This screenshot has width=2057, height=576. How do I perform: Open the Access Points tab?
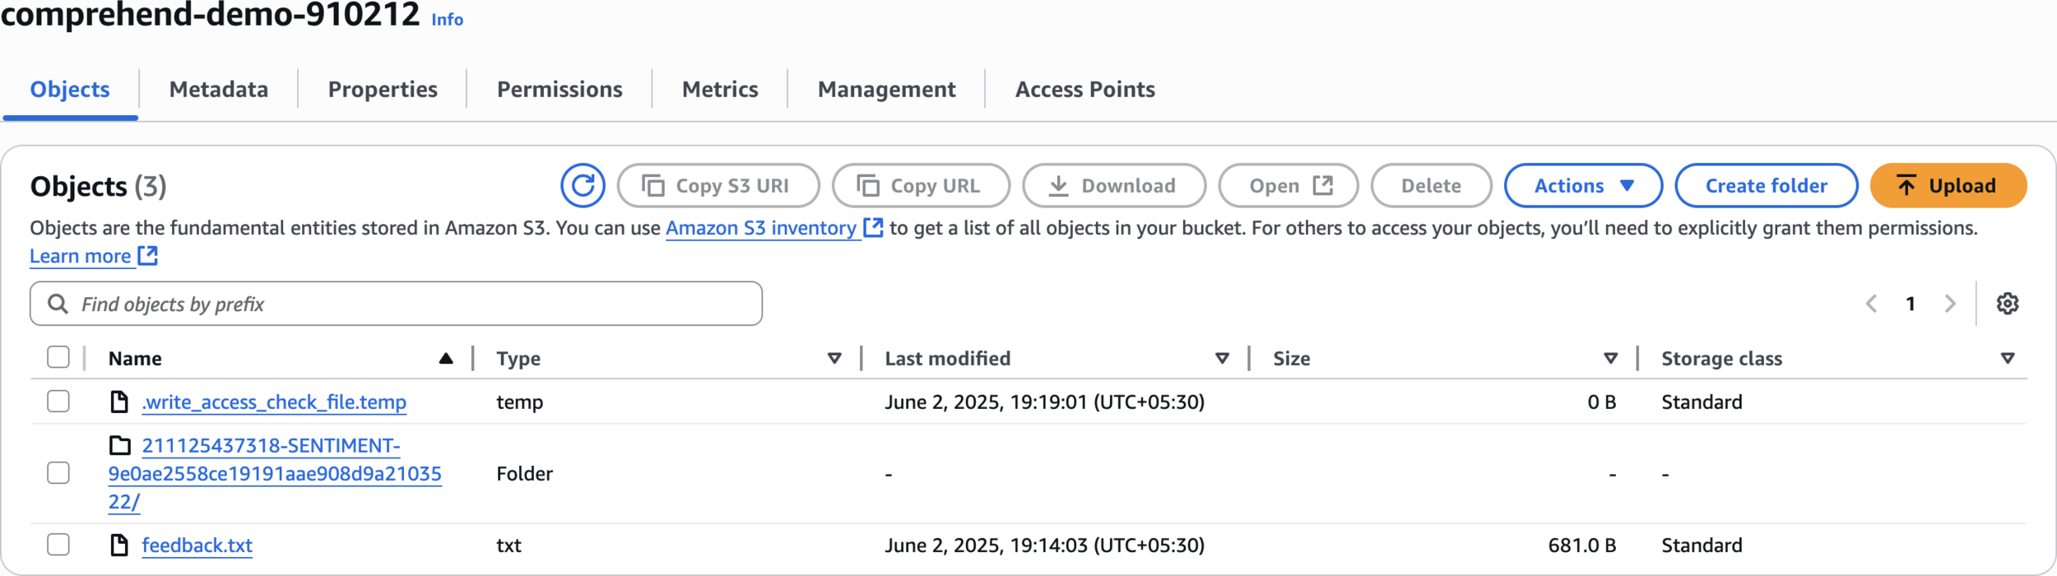coord(1084,89)
